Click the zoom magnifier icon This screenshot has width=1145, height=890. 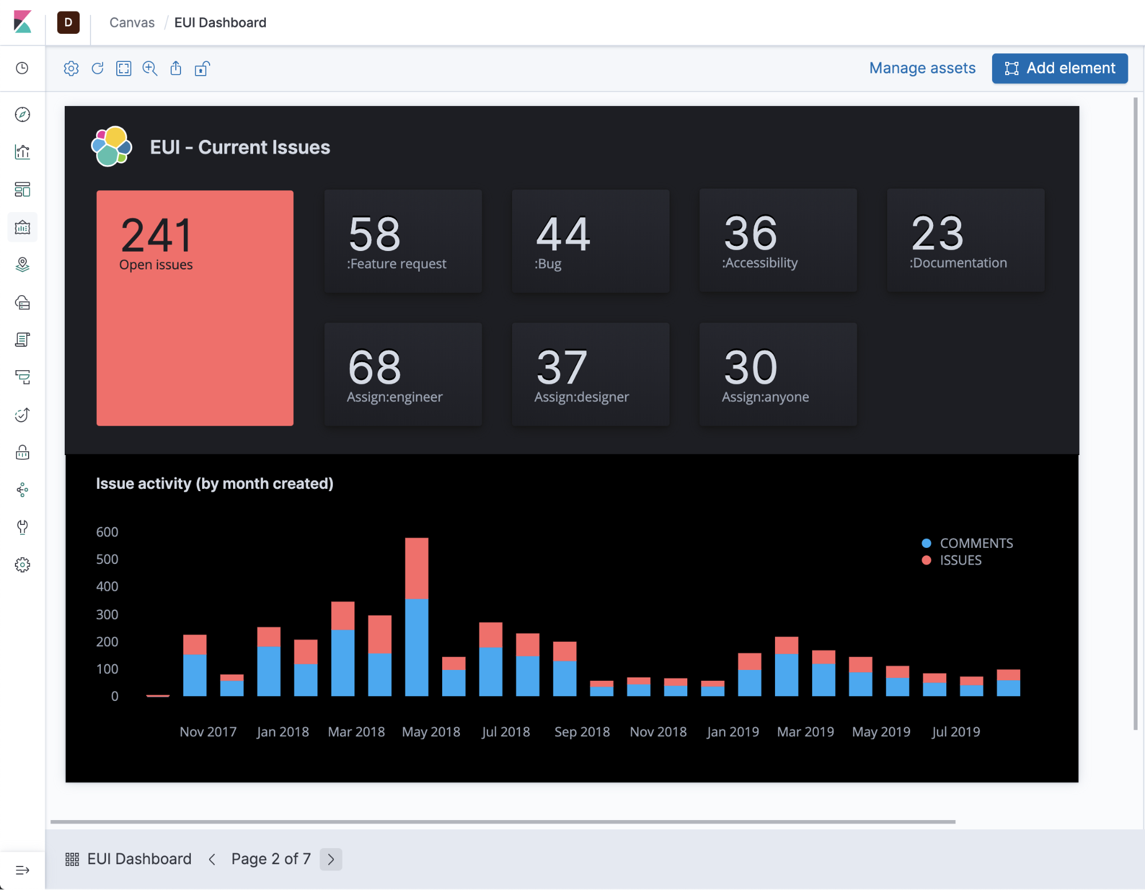pyautogui.click(x=150, y=69)
